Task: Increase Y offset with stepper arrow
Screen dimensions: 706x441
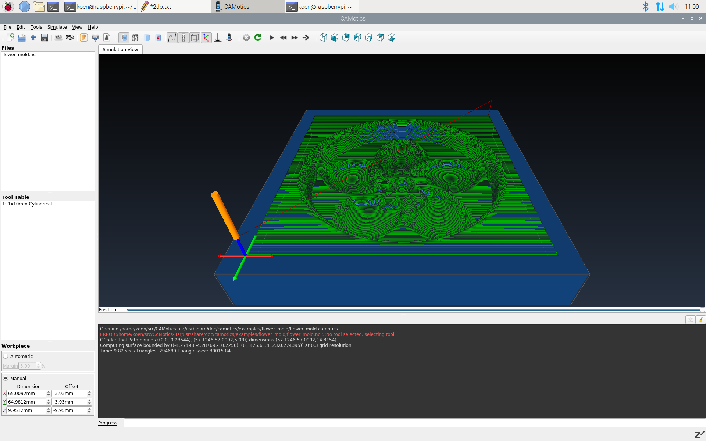Action: pyautogui.click(x=89, y=400)
